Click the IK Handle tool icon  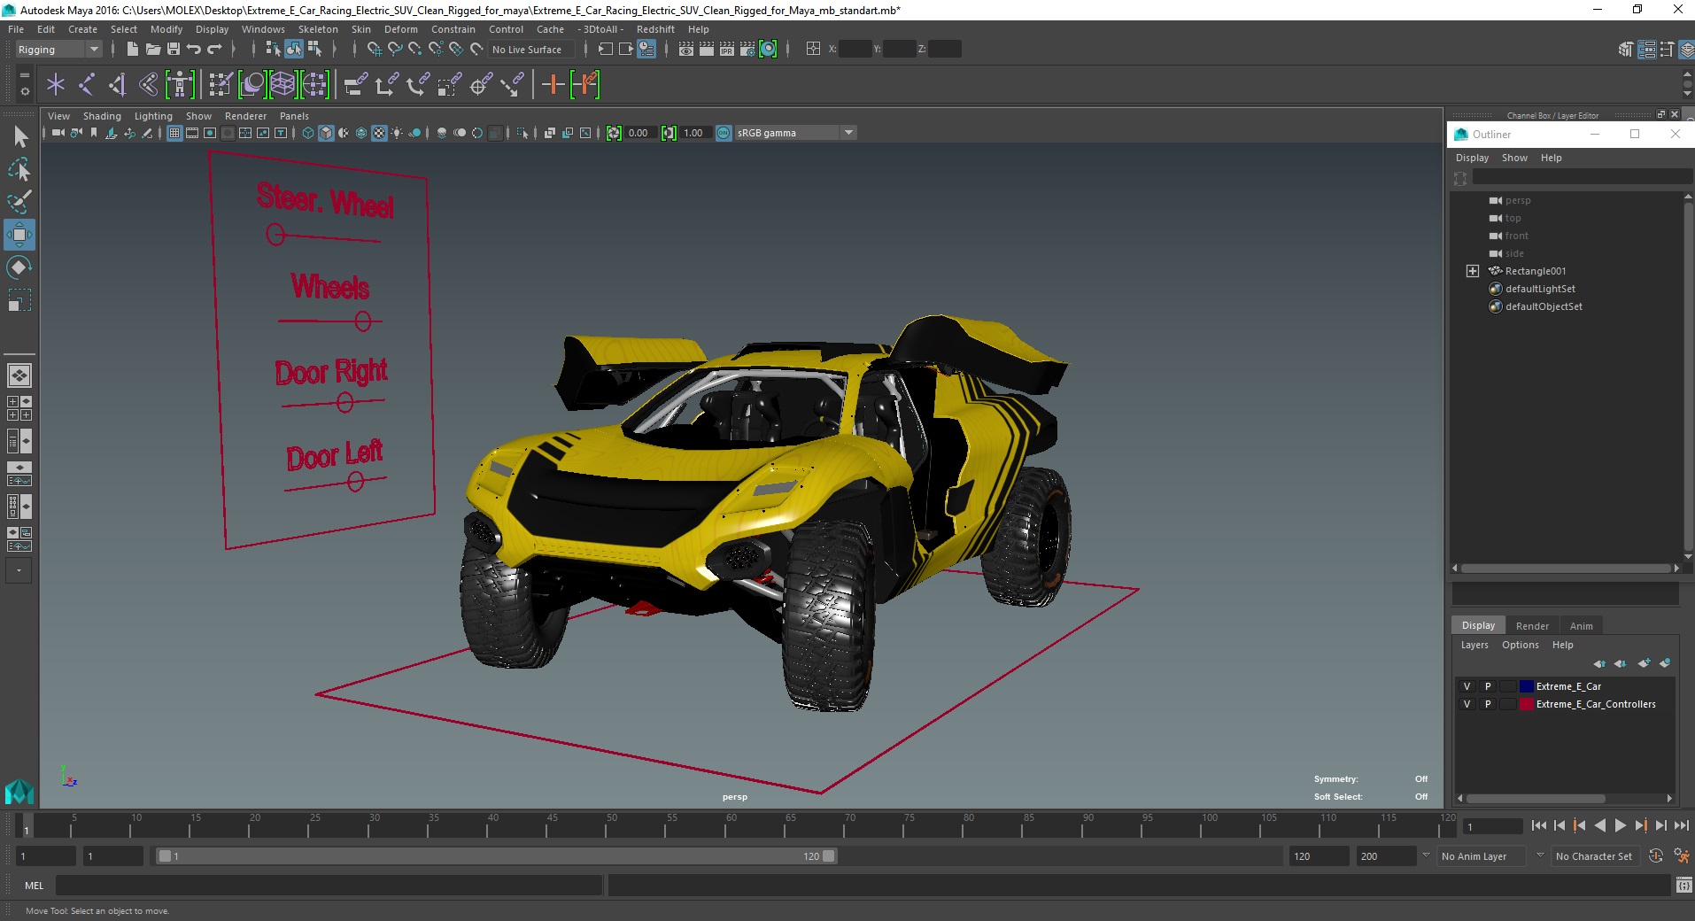click(117, 85)
